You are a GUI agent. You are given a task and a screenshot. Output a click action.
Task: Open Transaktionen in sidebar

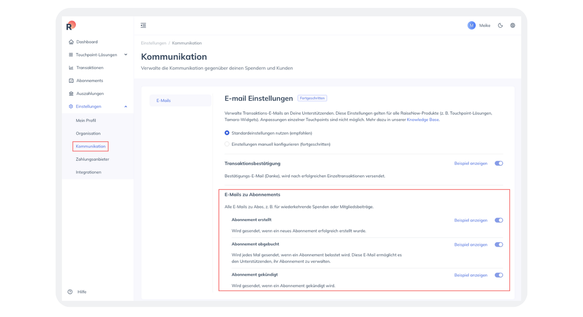pos(90,68)
